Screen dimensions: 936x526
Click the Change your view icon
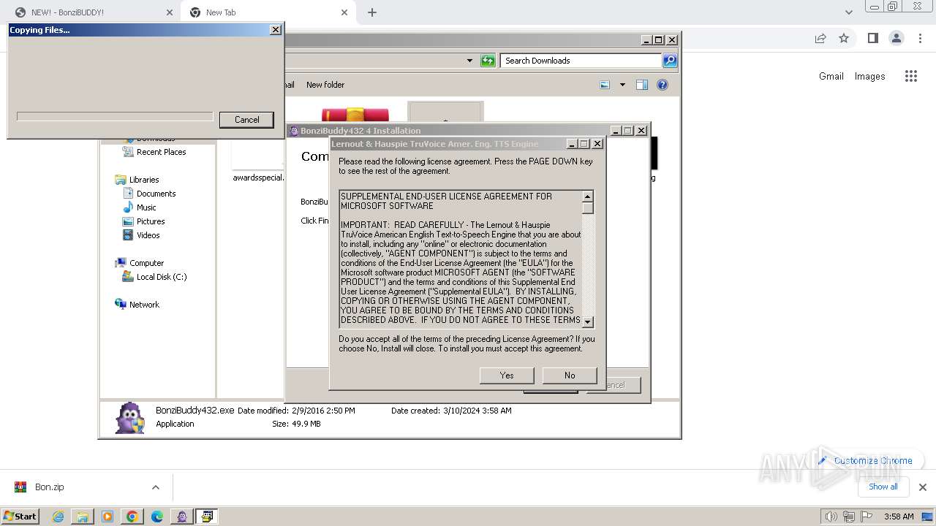[x=605, y=85]
